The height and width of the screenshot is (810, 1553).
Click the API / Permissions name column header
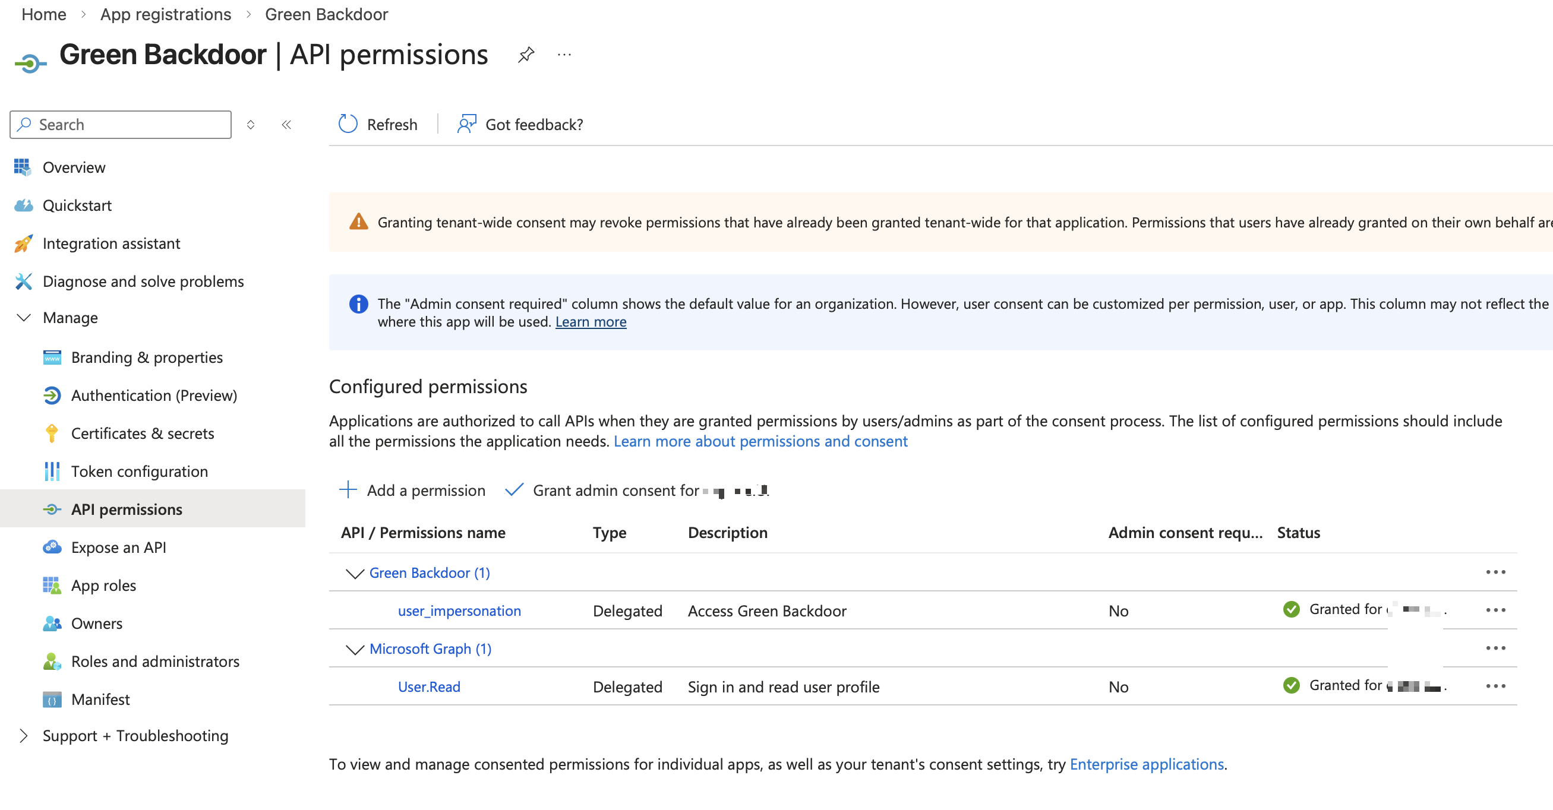click(x=422, y=533)
